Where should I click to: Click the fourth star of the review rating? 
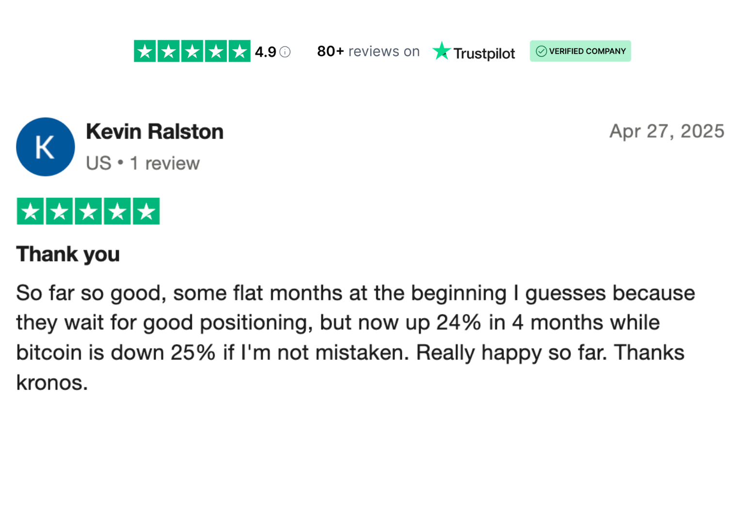[117, 211]
